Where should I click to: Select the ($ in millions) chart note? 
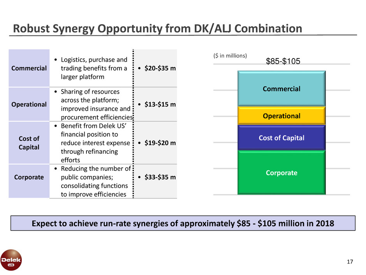coord(231,55)
